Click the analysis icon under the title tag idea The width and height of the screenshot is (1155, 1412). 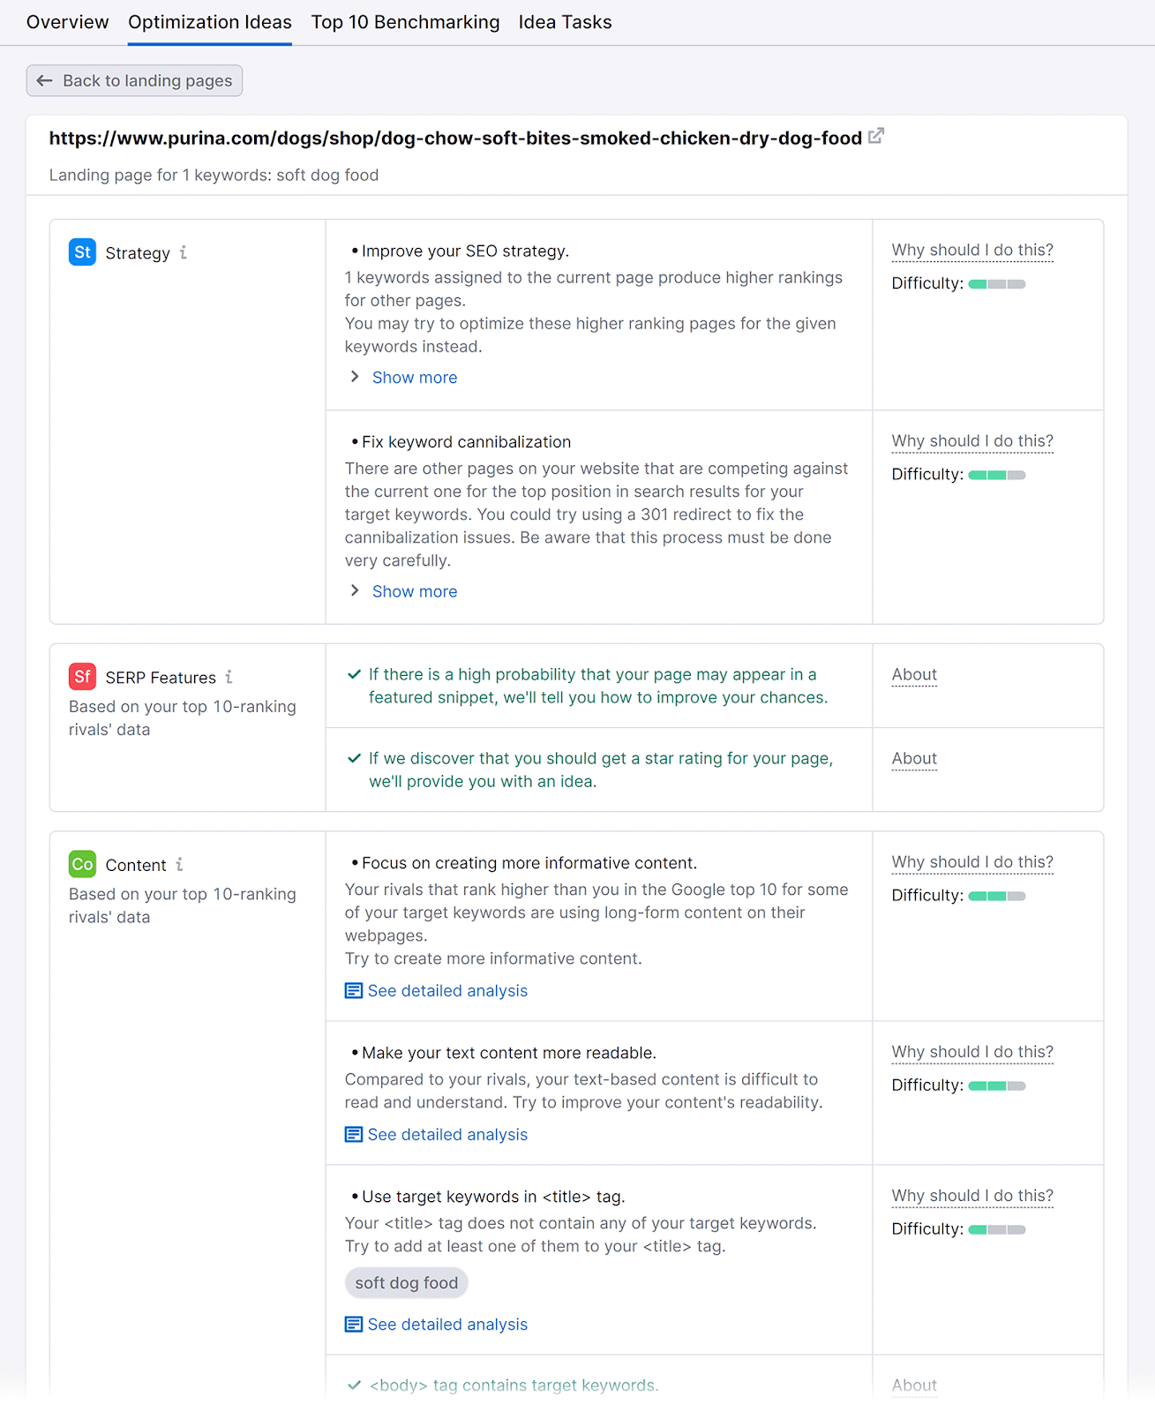point(353,1324)
